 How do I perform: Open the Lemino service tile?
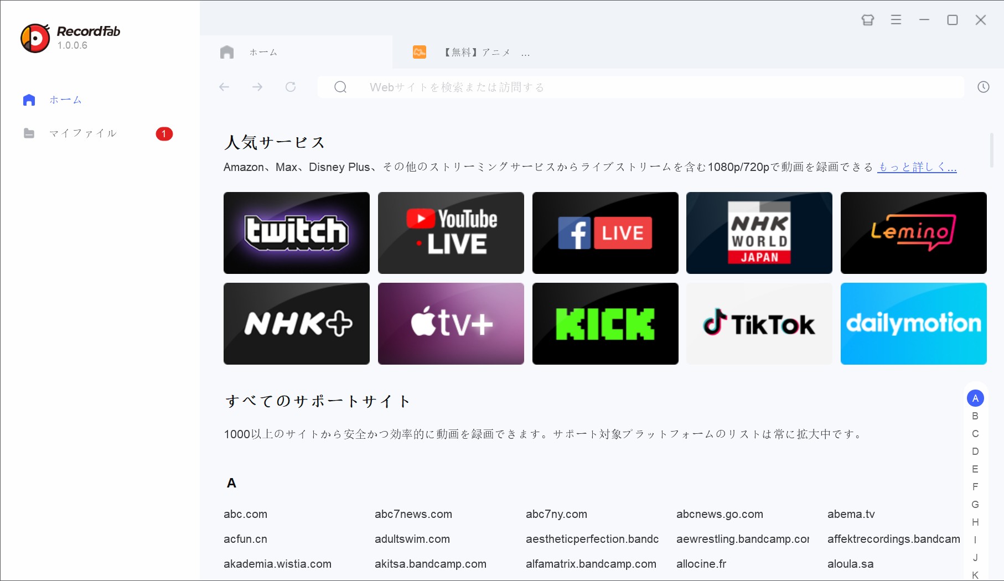tap(914, 233)
